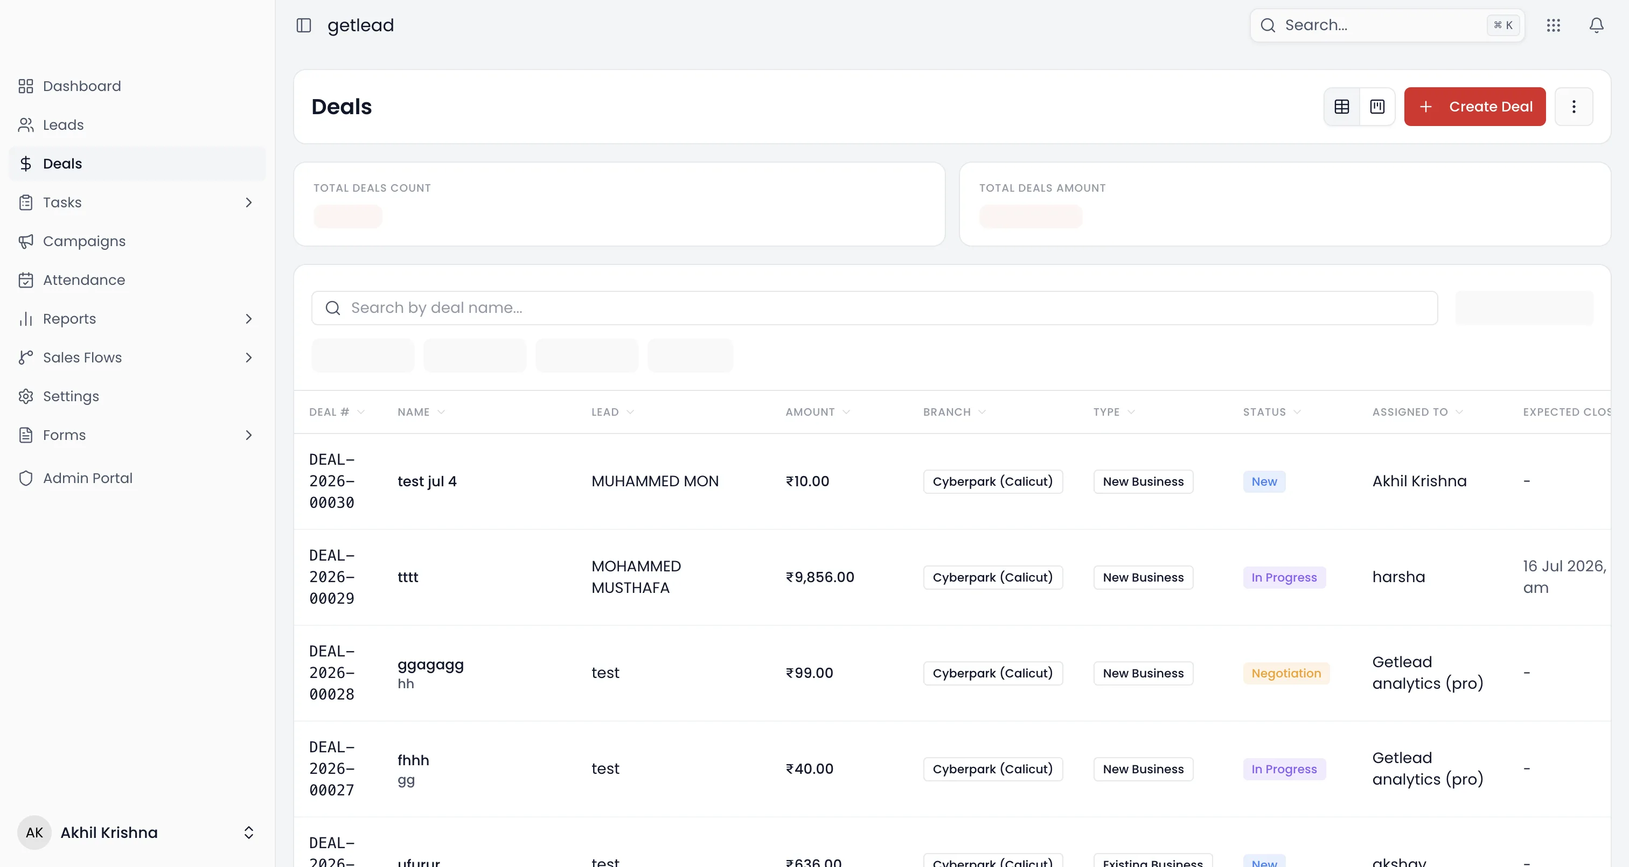Click New Business type tag for ggagagg
The image size is (1629, 867).
coord(1143,673)
